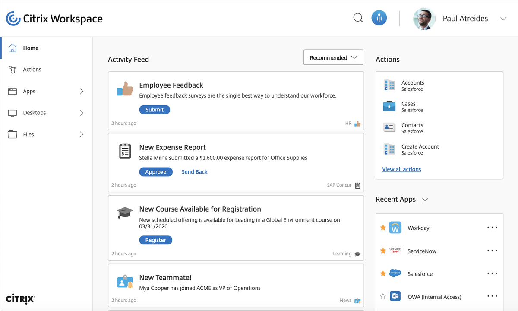Click the Cases briefcase icon
Screen dimensions: 518x311
(389, 106)
